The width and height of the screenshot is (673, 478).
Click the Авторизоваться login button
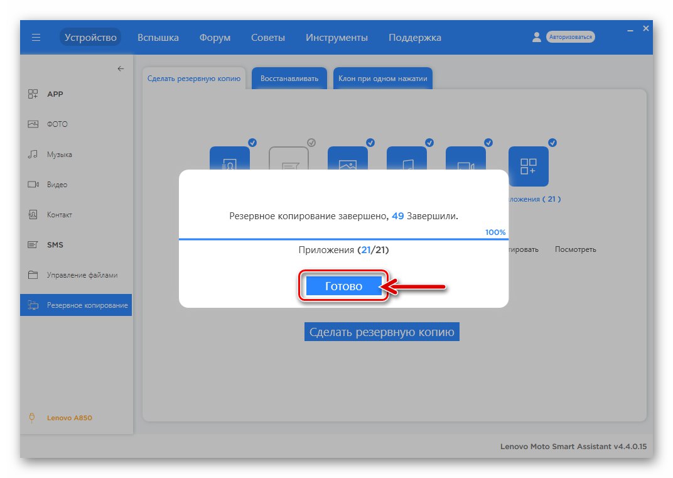[x=571, y=37]
